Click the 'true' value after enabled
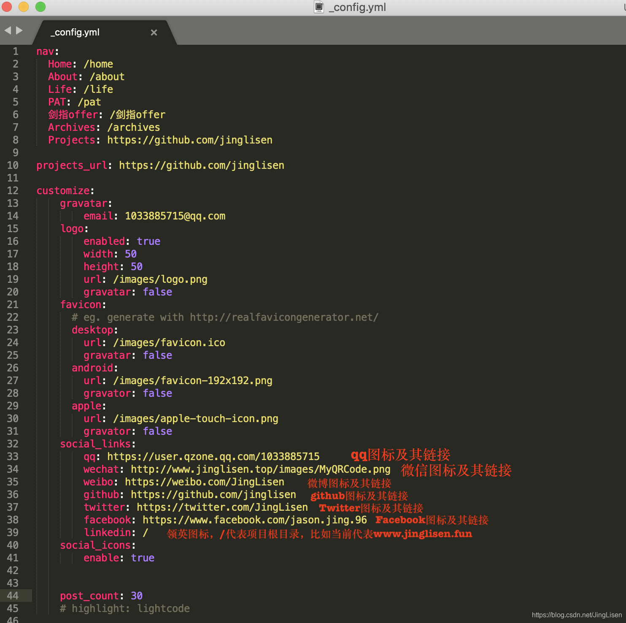 tap(148, 241)
